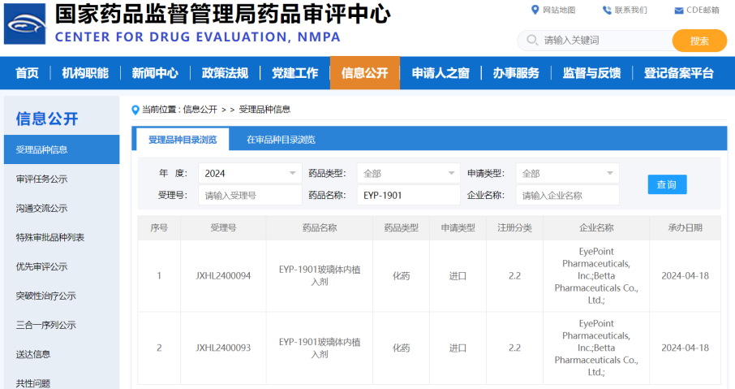Click the CDE logo icon
Viewport: 735px width, 389px height.
[25, 24]
